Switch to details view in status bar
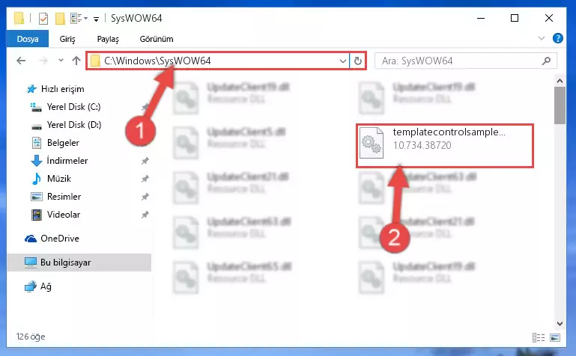The height and width of the screenshot is (356, 576). (x=539, y=337)
